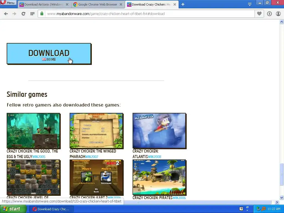Click the vertical scrollbar thumb
Screen dimensions: 284x213
point(282,174)
